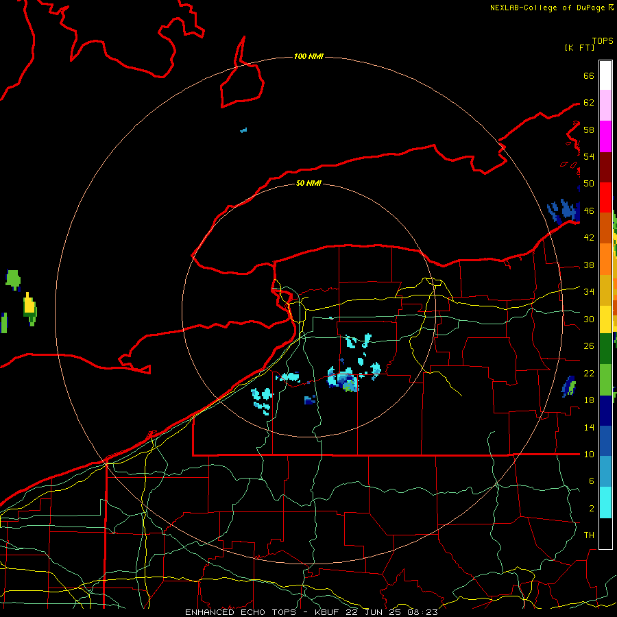Click the '100 NMI' range ring label
Viewport: 617px width, 617px height.
(x=308, y=56)
